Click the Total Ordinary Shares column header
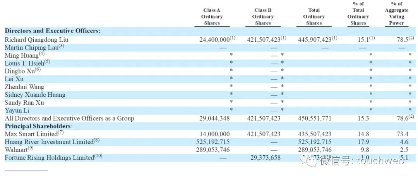 pyautogui.click(x=314, y=17)
